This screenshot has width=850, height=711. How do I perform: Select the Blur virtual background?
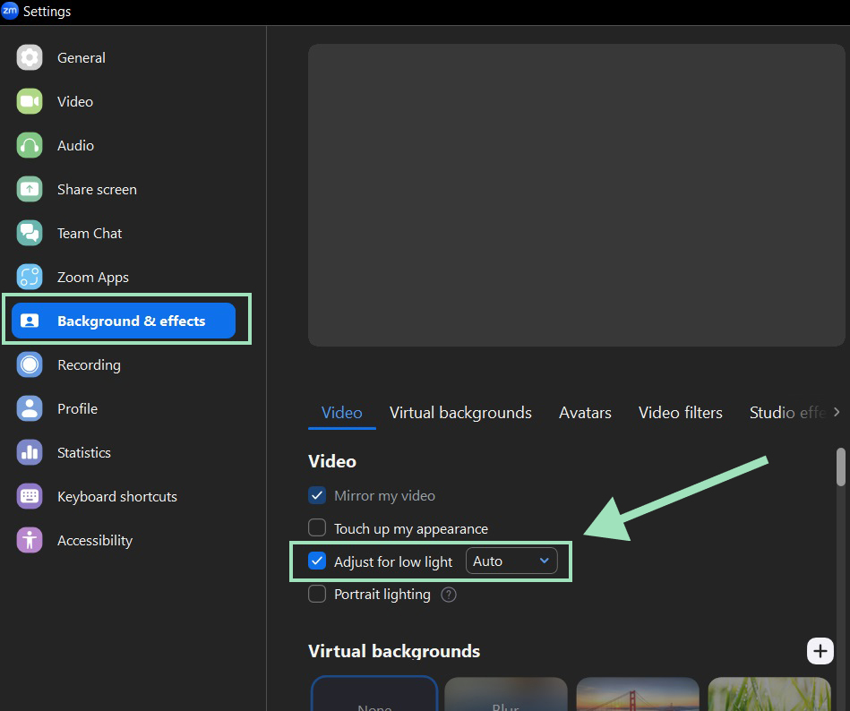click(506, 694)
